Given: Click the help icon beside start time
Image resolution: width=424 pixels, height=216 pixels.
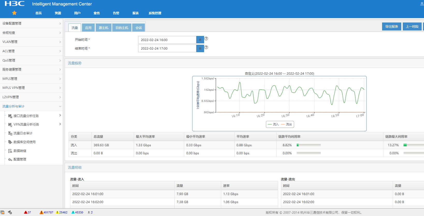Looking at the screenshot, I should [206, 38].
